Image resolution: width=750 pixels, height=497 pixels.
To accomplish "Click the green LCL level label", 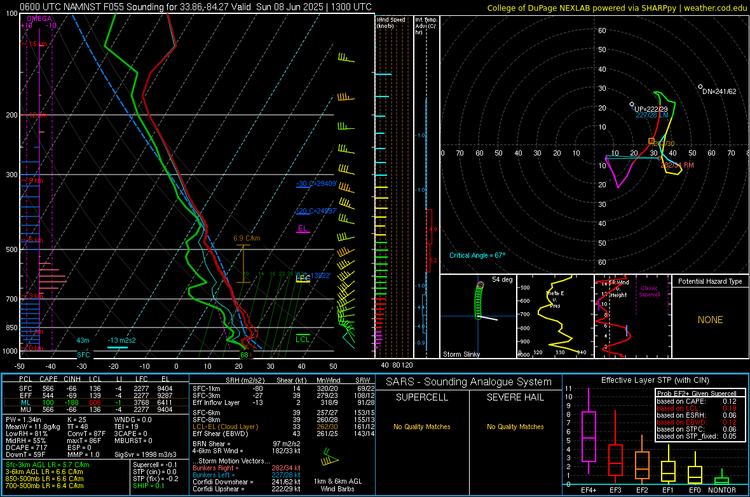I will click(303, 339).
